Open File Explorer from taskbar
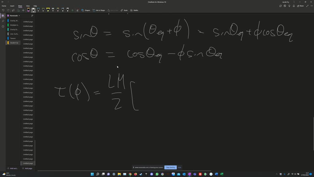This screenshot has width=314, height=177. pos(119,174)
